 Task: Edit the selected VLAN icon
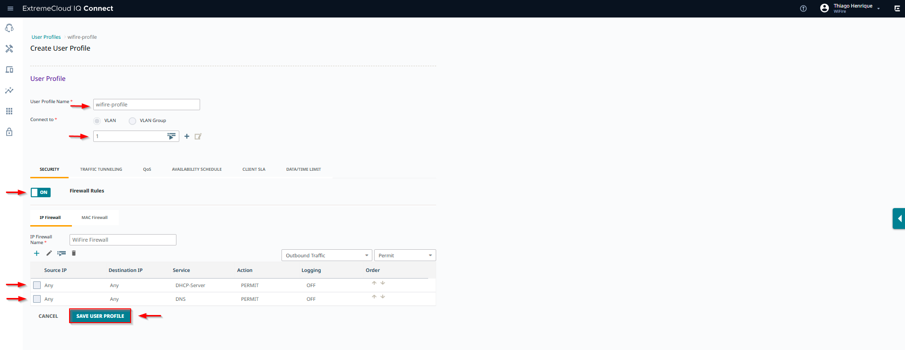click(198, 136)
